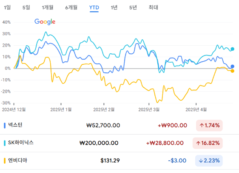Viewport: 239px width, 173px height.
Task: Click the ₩200,000.00 price value
Action: point(99,143)
